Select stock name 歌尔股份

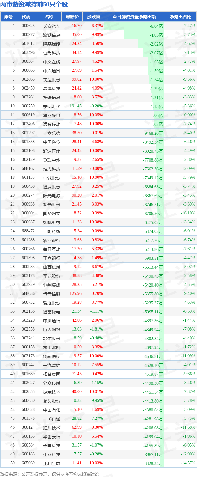[52, 339]
